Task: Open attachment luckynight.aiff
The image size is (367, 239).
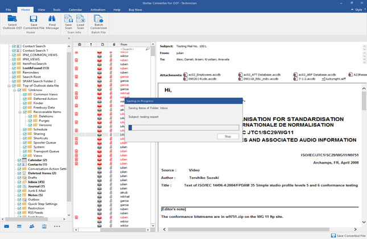Action: [x=334, y=79]
